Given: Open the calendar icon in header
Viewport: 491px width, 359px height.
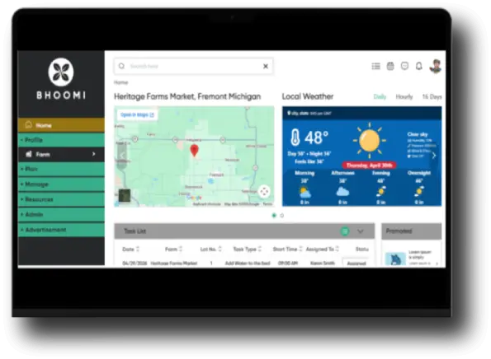Looking at the screenshot, I should (x=390, y=66).
